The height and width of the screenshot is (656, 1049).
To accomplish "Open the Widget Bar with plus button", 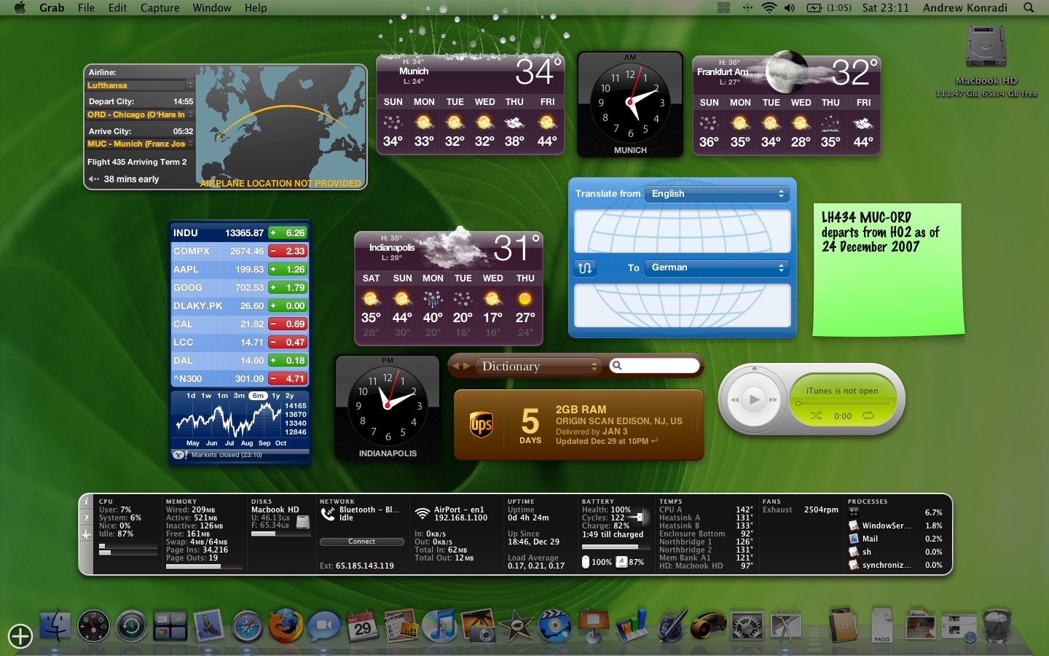I will [x=20, y=636].
